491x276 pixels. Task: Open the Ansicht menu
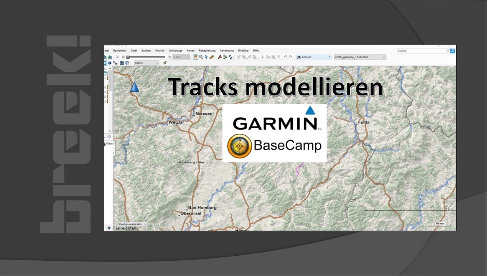[x=160, y=51]
